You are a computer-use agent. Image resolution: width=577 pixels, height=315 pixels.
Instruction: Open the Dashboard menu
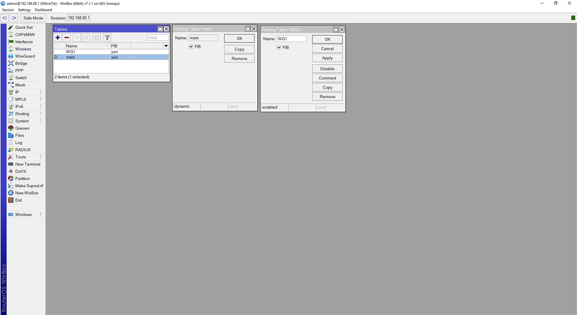[43, 10]
